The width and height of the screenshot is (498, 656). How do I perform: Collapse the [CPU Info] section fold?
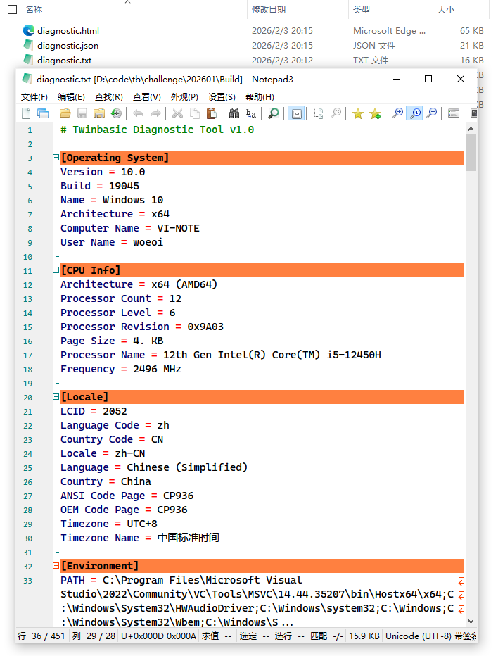[x=56, y=270]
